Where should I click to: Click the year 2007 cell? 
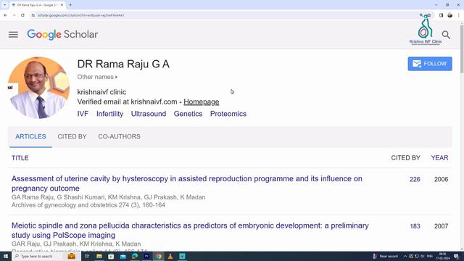[441, 226]
